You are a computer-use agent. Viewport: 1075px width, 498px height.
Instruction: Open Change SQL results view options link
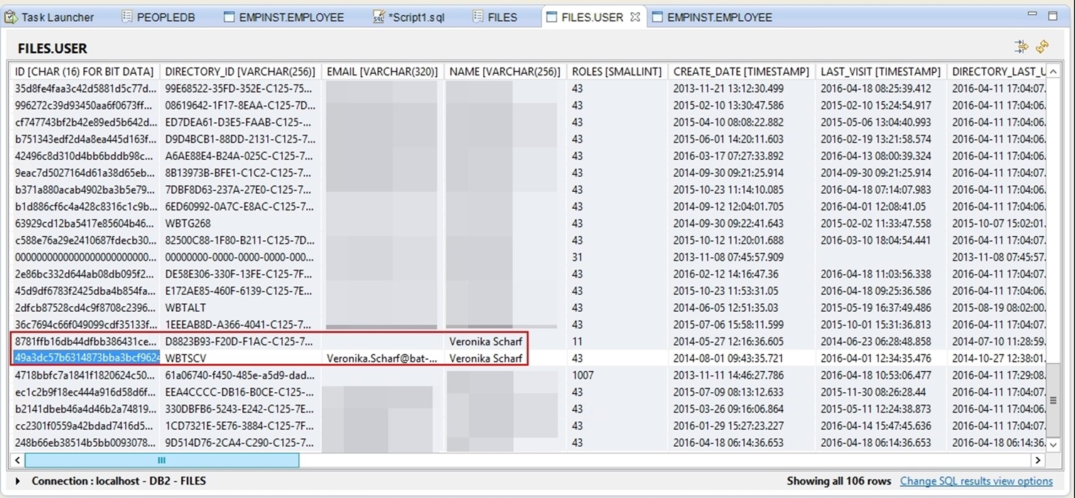pyautogui.click(x=976, y=481)
